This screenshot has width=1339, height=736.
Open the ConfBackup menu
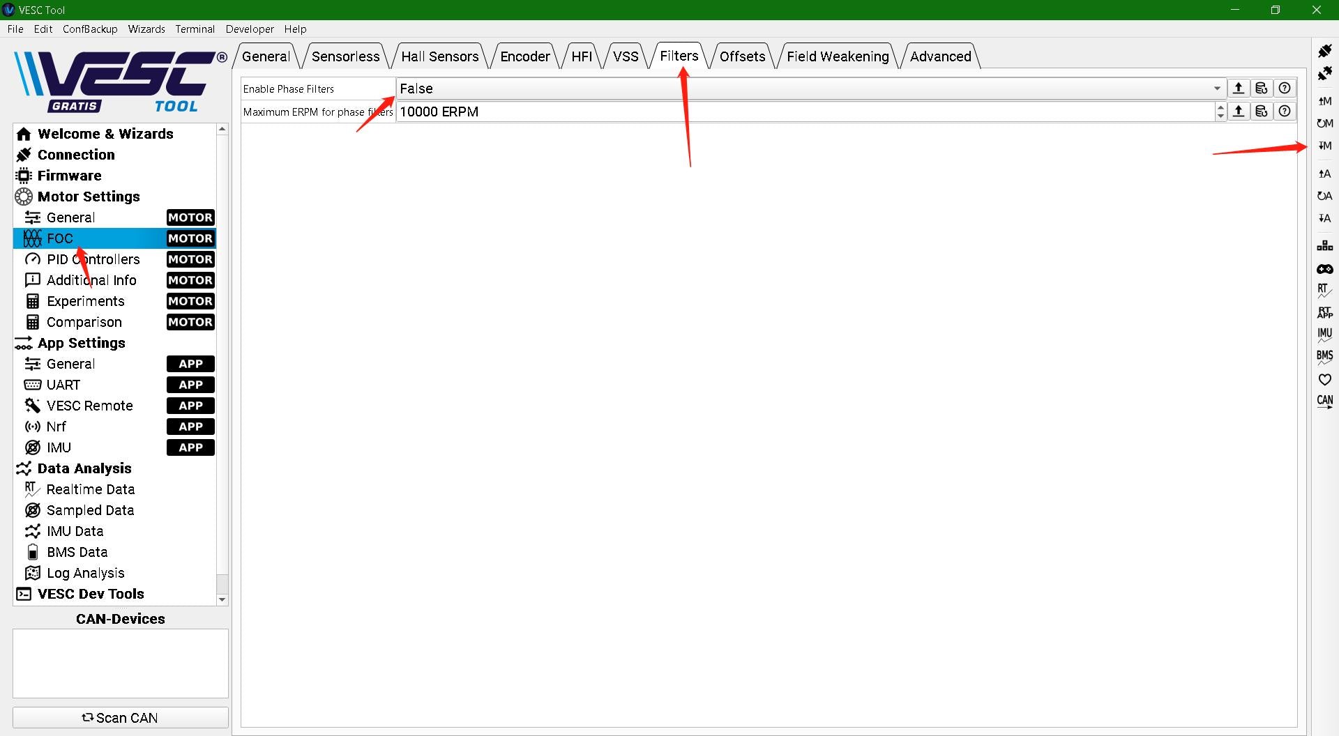(90, 29)
